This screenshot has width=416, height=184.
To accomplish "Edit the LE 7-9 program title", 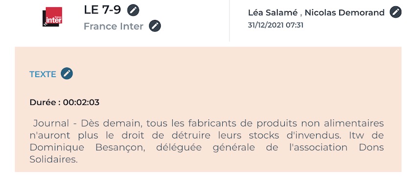I will point(133,10).
